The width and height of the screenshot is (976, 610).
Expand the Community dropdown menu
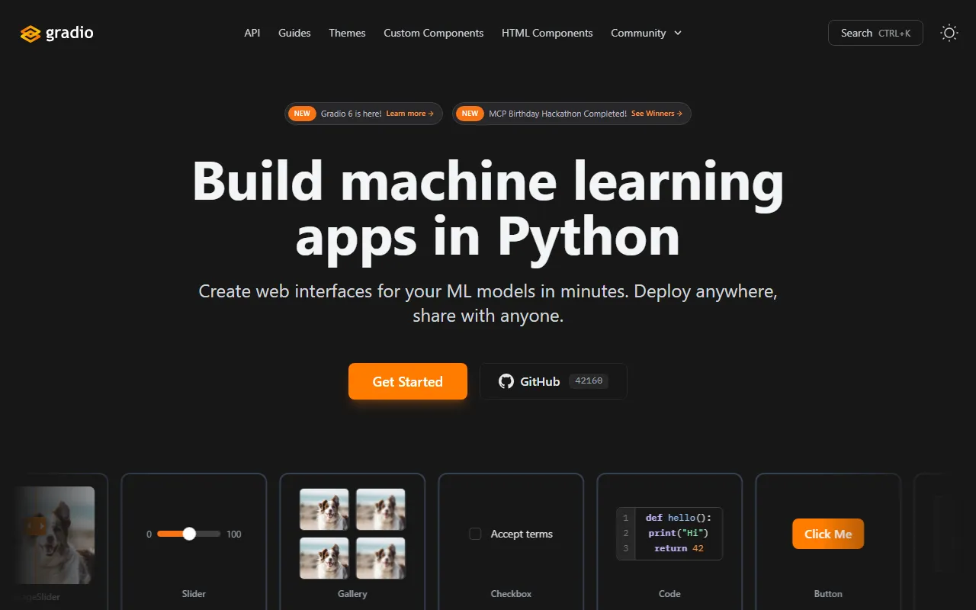pos(638,33)
